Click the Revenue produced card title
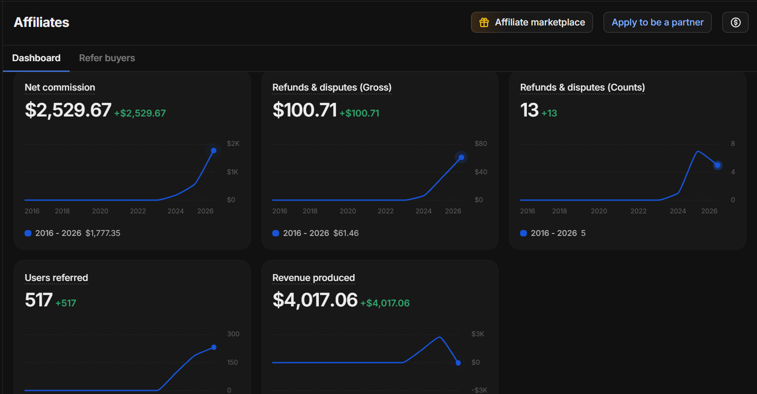 313,278
